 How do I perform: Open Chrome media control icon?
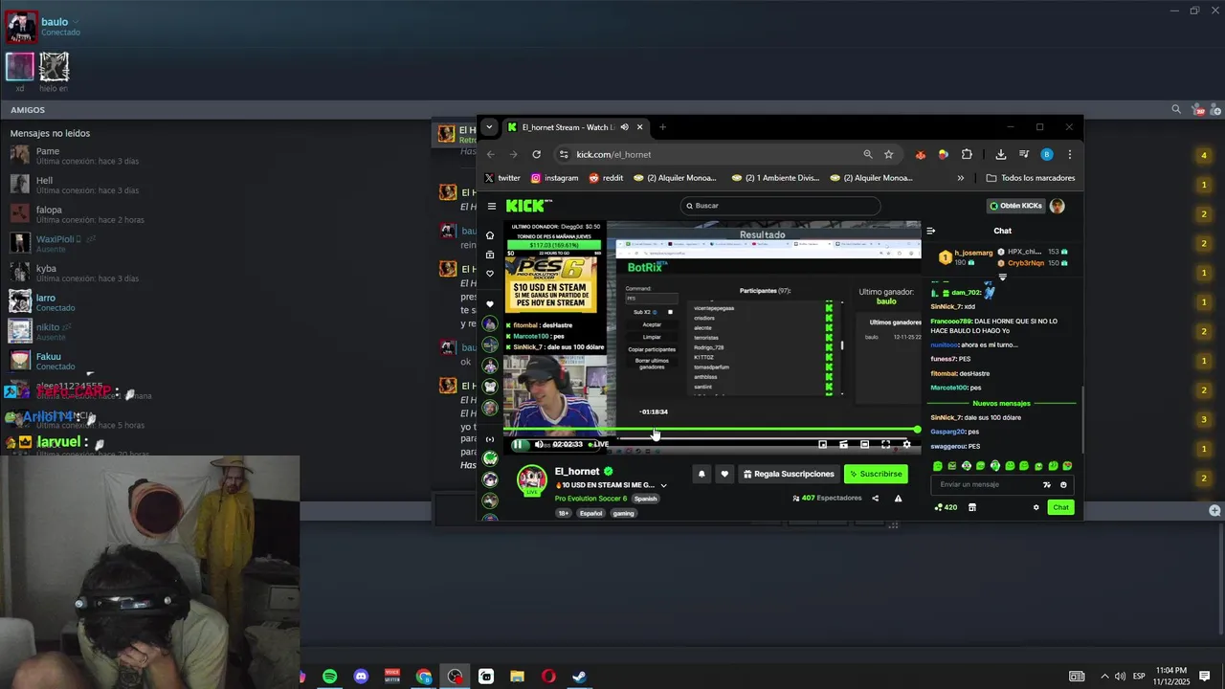point(1023,154)
